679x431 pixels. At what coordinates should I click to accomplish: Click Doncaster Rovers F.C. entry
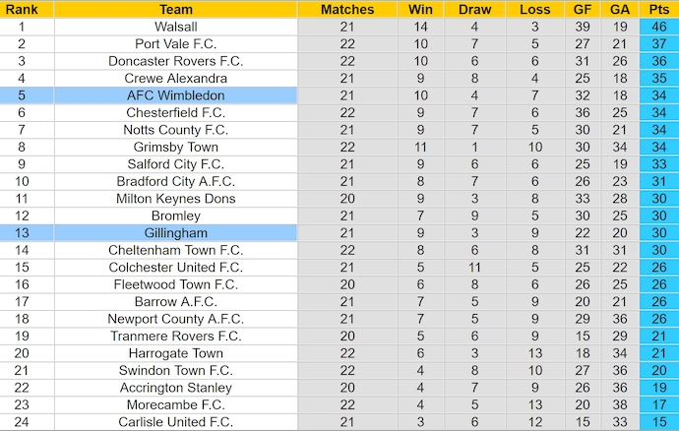click(176, 61)
